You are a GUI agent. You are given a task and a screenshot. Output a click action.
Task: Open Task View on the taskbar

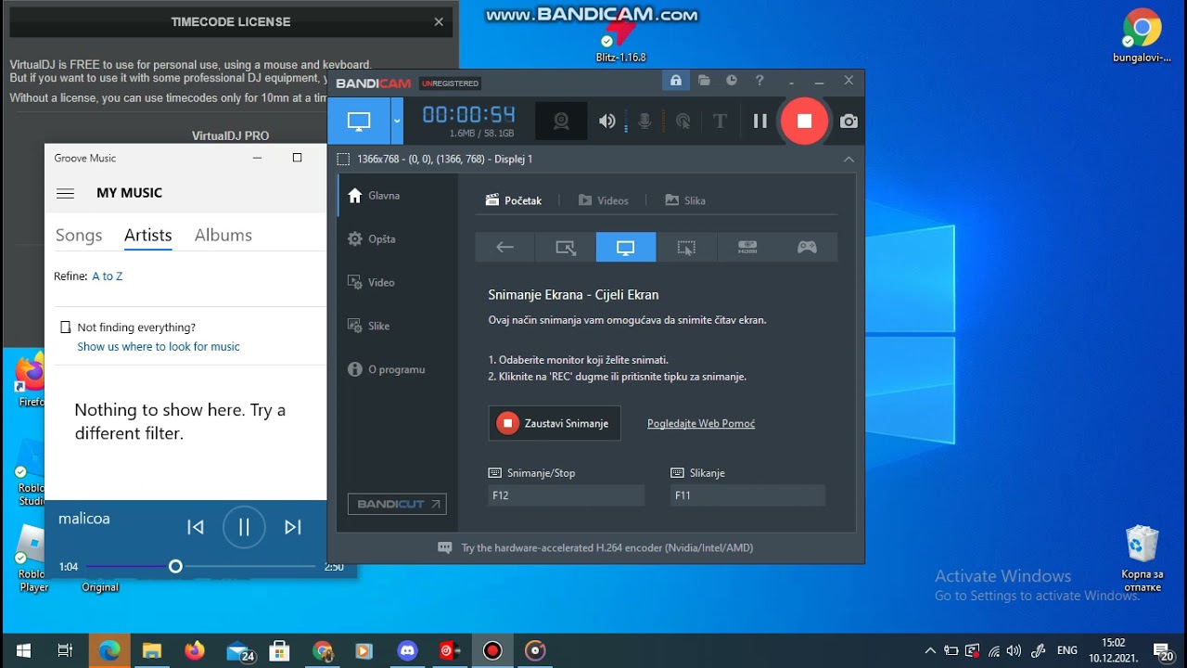point(65,650)
